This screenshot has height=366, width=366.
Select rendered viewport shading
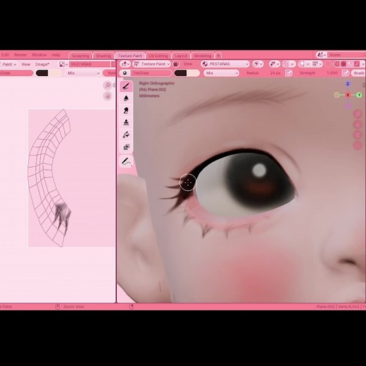coord(356,64)
